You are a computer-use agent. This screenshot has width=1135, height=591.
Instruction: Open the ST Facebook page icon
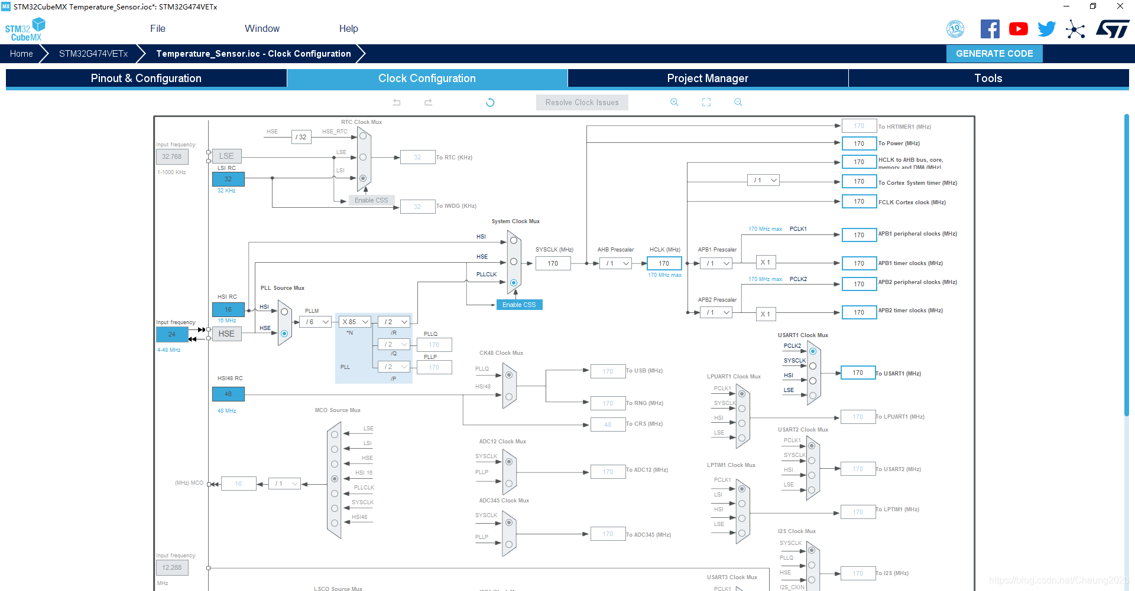(x=990, y=29)
